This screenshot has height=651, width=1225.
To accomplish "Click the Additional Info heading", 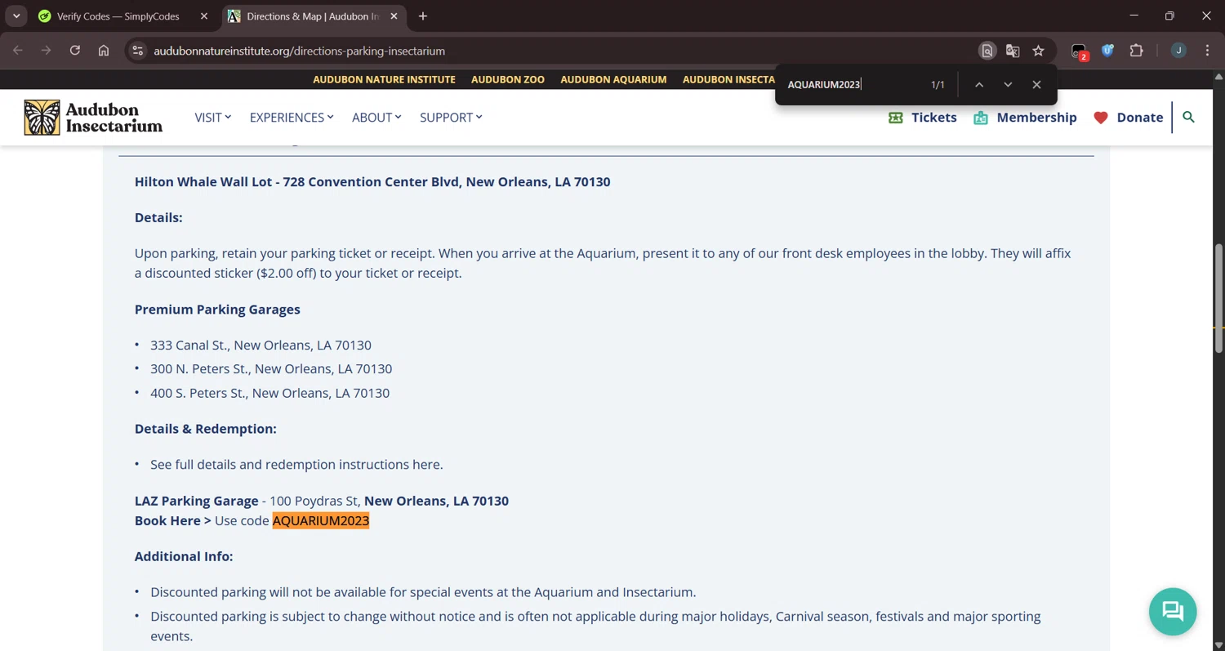I will (184, 556).
